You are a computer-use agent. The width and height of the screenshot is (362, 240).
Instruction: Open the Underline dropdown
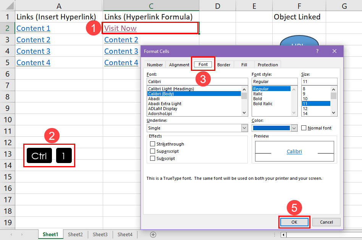coord(244,128)
